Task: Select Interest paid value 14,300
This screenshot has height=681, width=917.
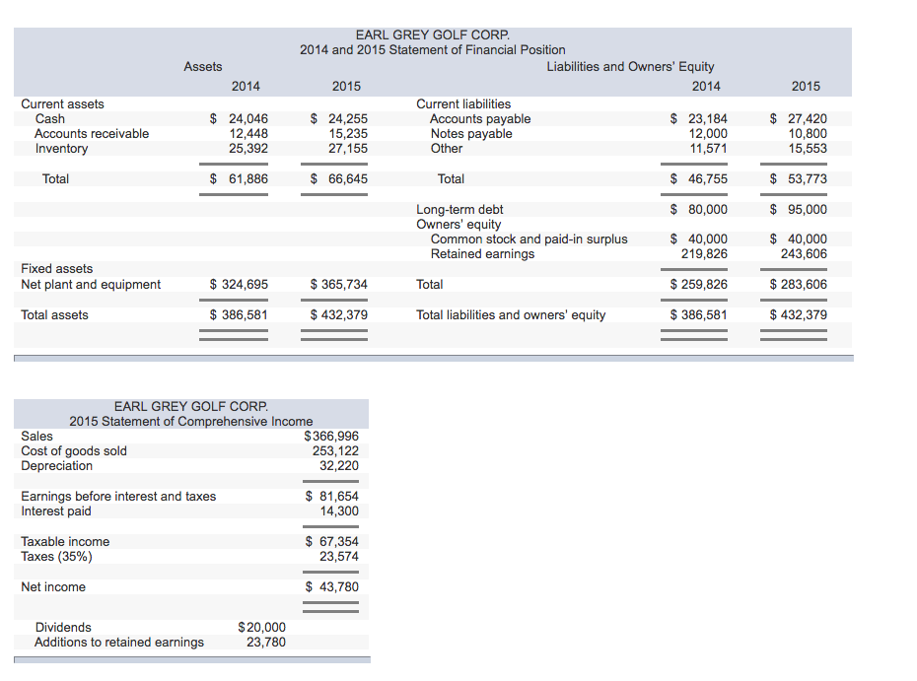Action: pos(338,511)
